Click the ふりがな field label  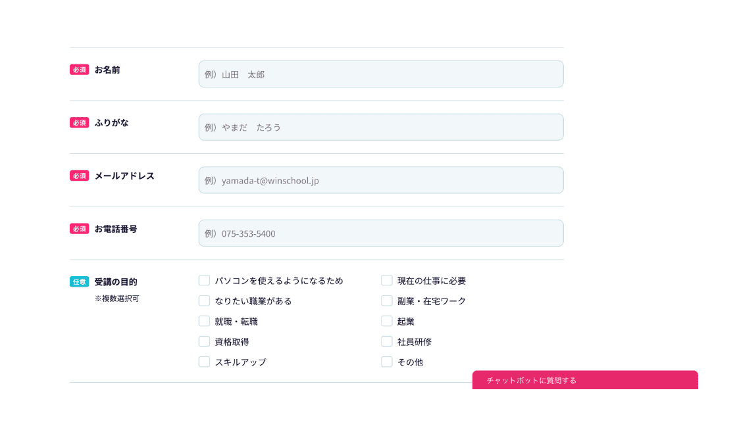click(x=111, y=123)
